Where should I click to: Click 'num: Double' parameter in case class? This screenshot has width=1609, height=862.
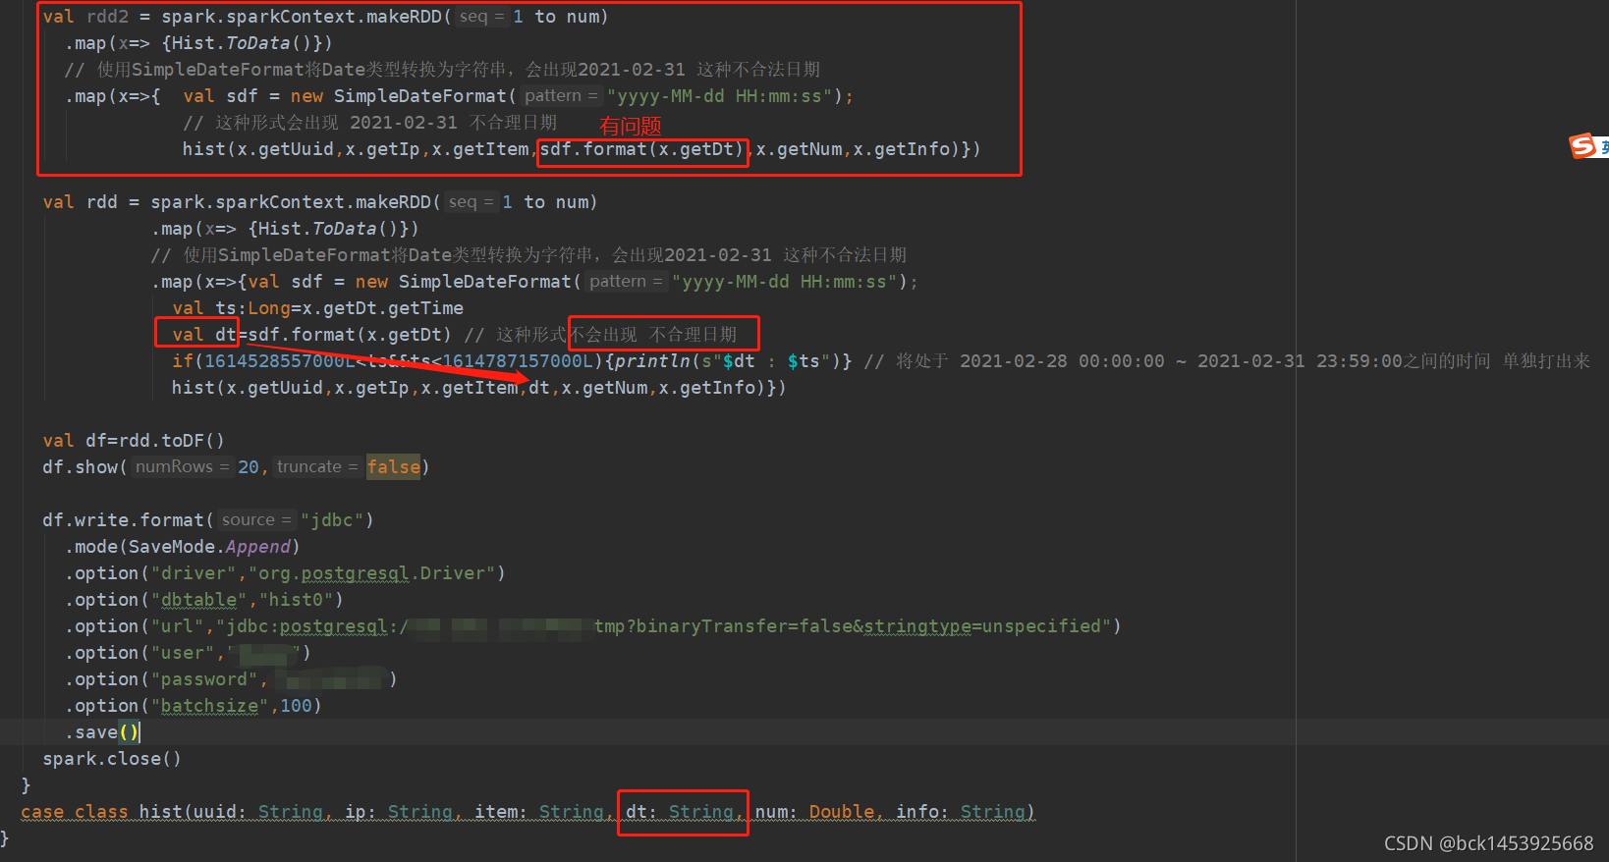click(x=814, y=812)
